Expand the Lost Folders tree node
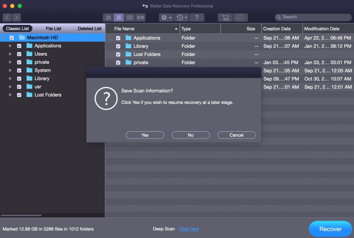The width and height of the screenshot is (354, 238). point(10,95)
